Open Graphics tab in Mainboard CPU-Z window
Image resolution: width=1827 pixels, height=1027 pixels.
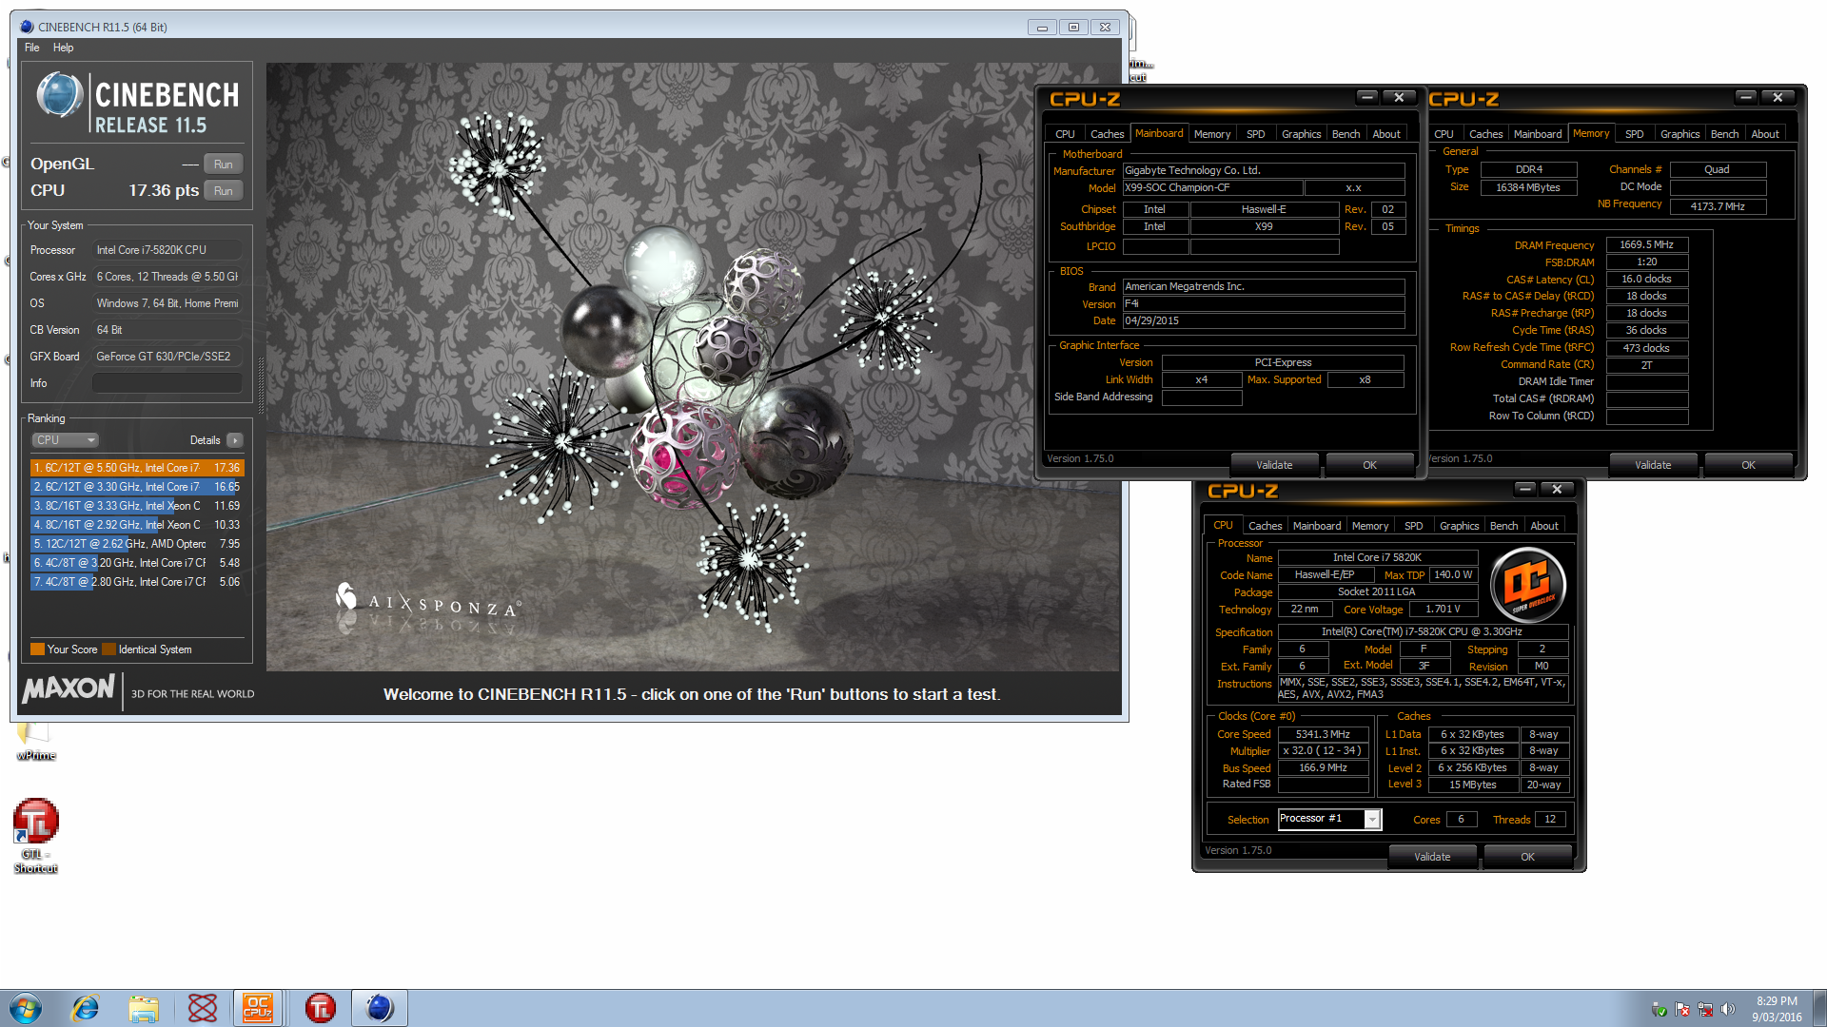[1301, 134]
